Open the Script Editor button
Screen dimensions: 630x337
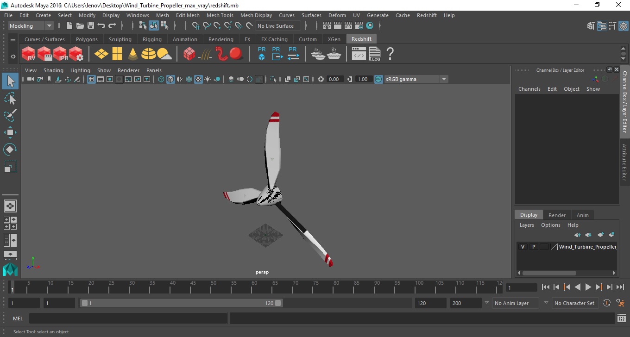click(622, 318)
